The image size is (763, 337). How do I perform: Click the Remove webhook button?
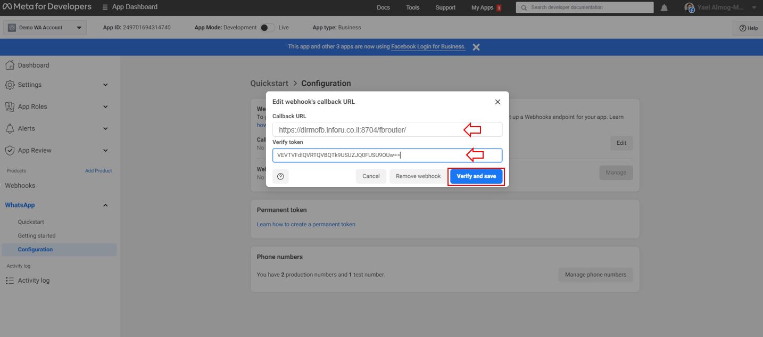coord(418,176)
